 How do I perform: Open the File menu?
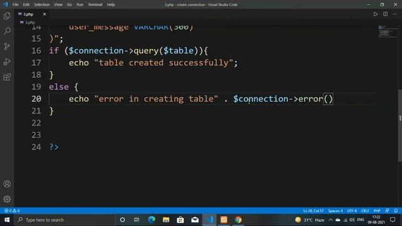15,4
